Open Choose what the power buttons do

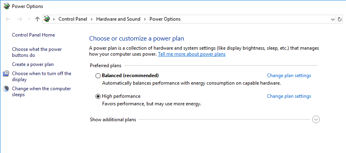click(x=37, y=52)
